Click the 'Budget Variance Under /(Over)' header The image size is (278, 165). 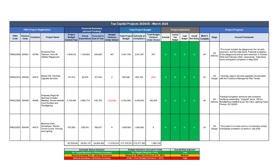[112, 37]
